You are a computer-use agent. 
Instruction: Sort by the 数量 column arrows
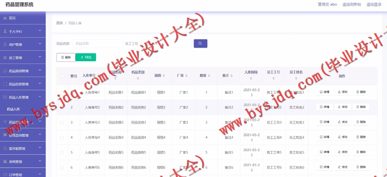coord(209,75)
